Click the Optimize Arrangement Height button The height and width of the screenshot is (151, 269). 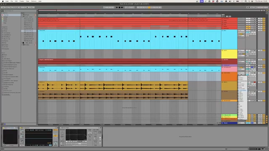262,10
